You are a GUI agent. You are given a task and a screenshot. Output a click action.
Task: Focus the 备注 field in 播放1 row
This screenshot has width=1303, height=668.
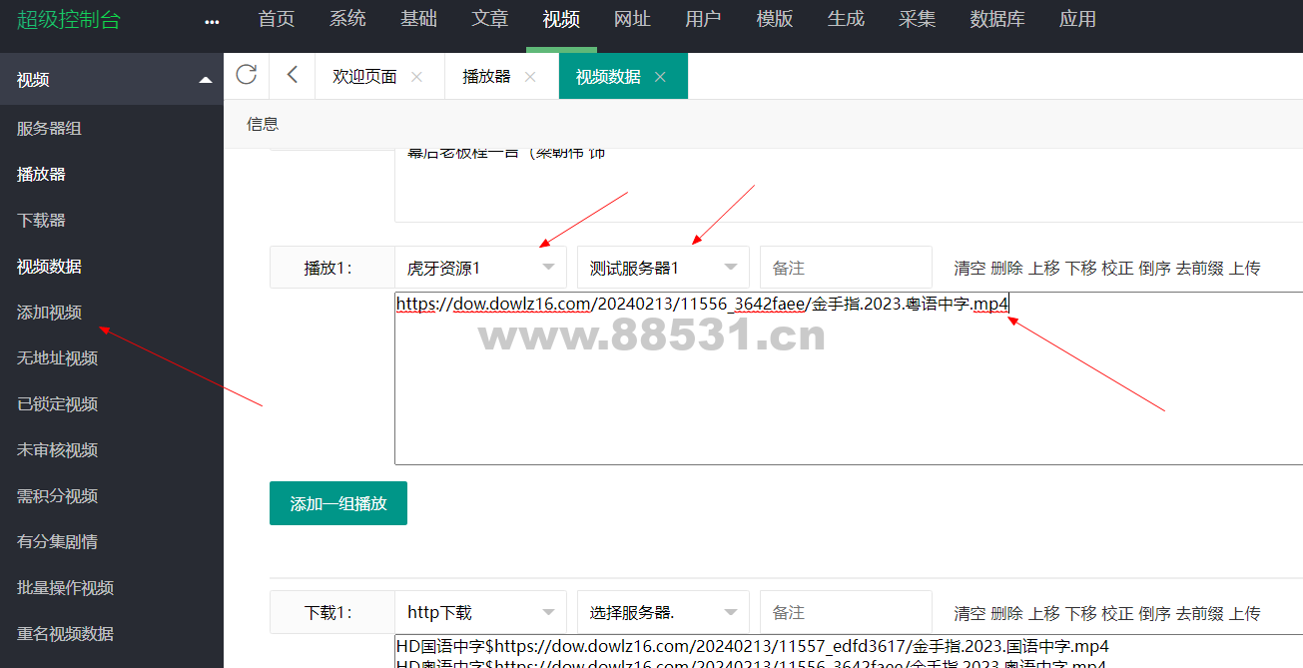tap(846, 268)
